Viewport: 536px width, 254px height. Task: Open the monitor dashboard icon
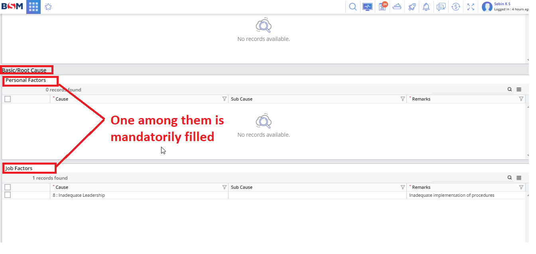click(367, 7)
